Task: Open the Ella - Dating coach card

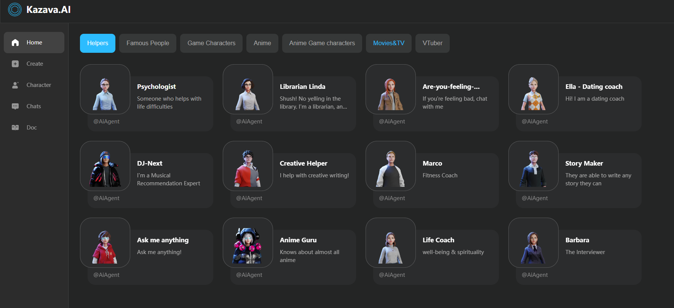Action: 594,87
